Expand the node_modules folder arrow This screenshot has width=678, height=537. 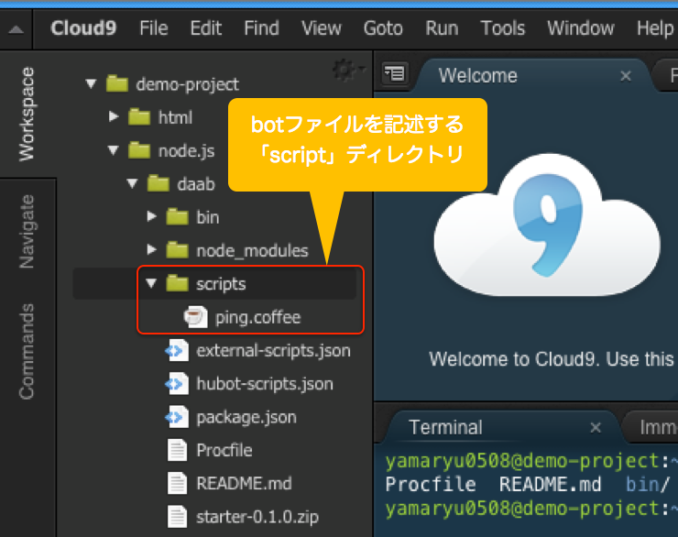coord(151,249)
